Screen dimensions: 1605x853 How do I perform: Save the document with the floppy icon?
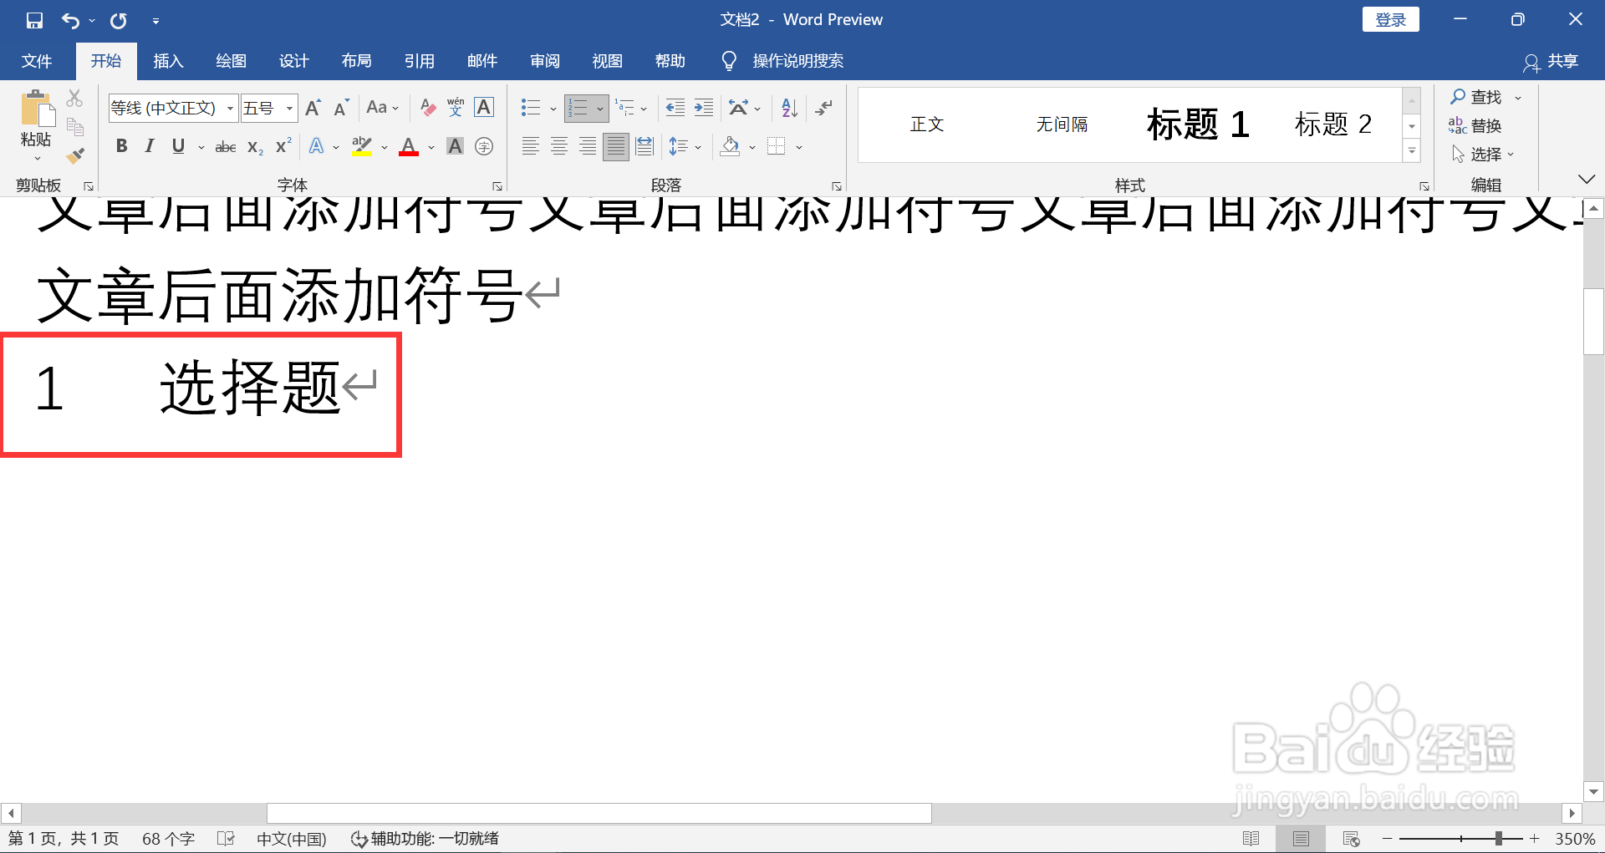(34, 20)
